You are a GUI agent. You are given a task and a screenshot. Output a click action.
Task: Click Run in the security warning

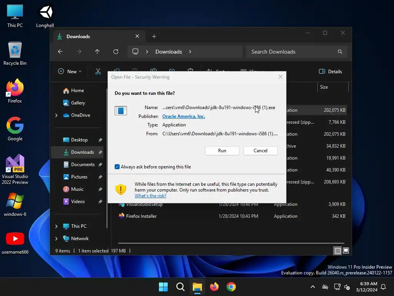point(222,151)
